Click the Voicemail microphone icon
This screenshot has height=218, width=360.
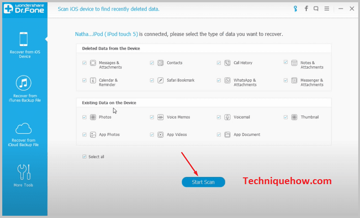[x=227, y=117]
